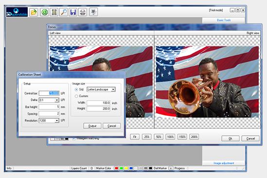Click the Central bar input field

point(49,93)
